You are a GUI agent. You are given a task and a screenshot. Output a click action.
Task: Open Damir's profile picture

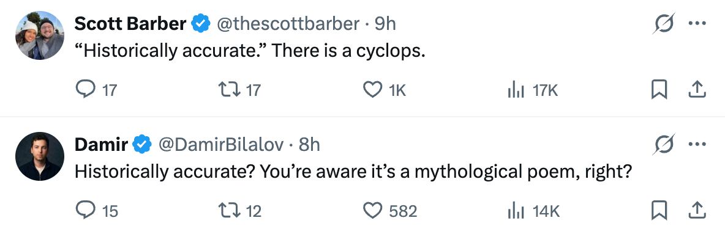39,156
